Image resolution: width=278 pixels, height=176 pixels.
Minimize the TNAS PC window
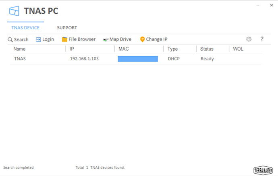tap(258, 5)
